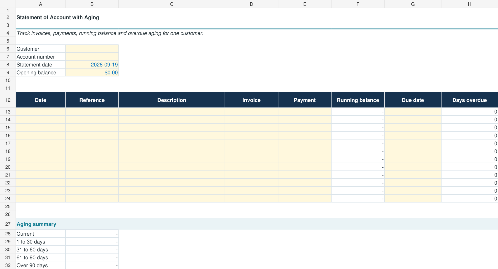Click the Customer label cell
Image resolution: width=498 pixels, height=269 pixels.
click(40, 49)
